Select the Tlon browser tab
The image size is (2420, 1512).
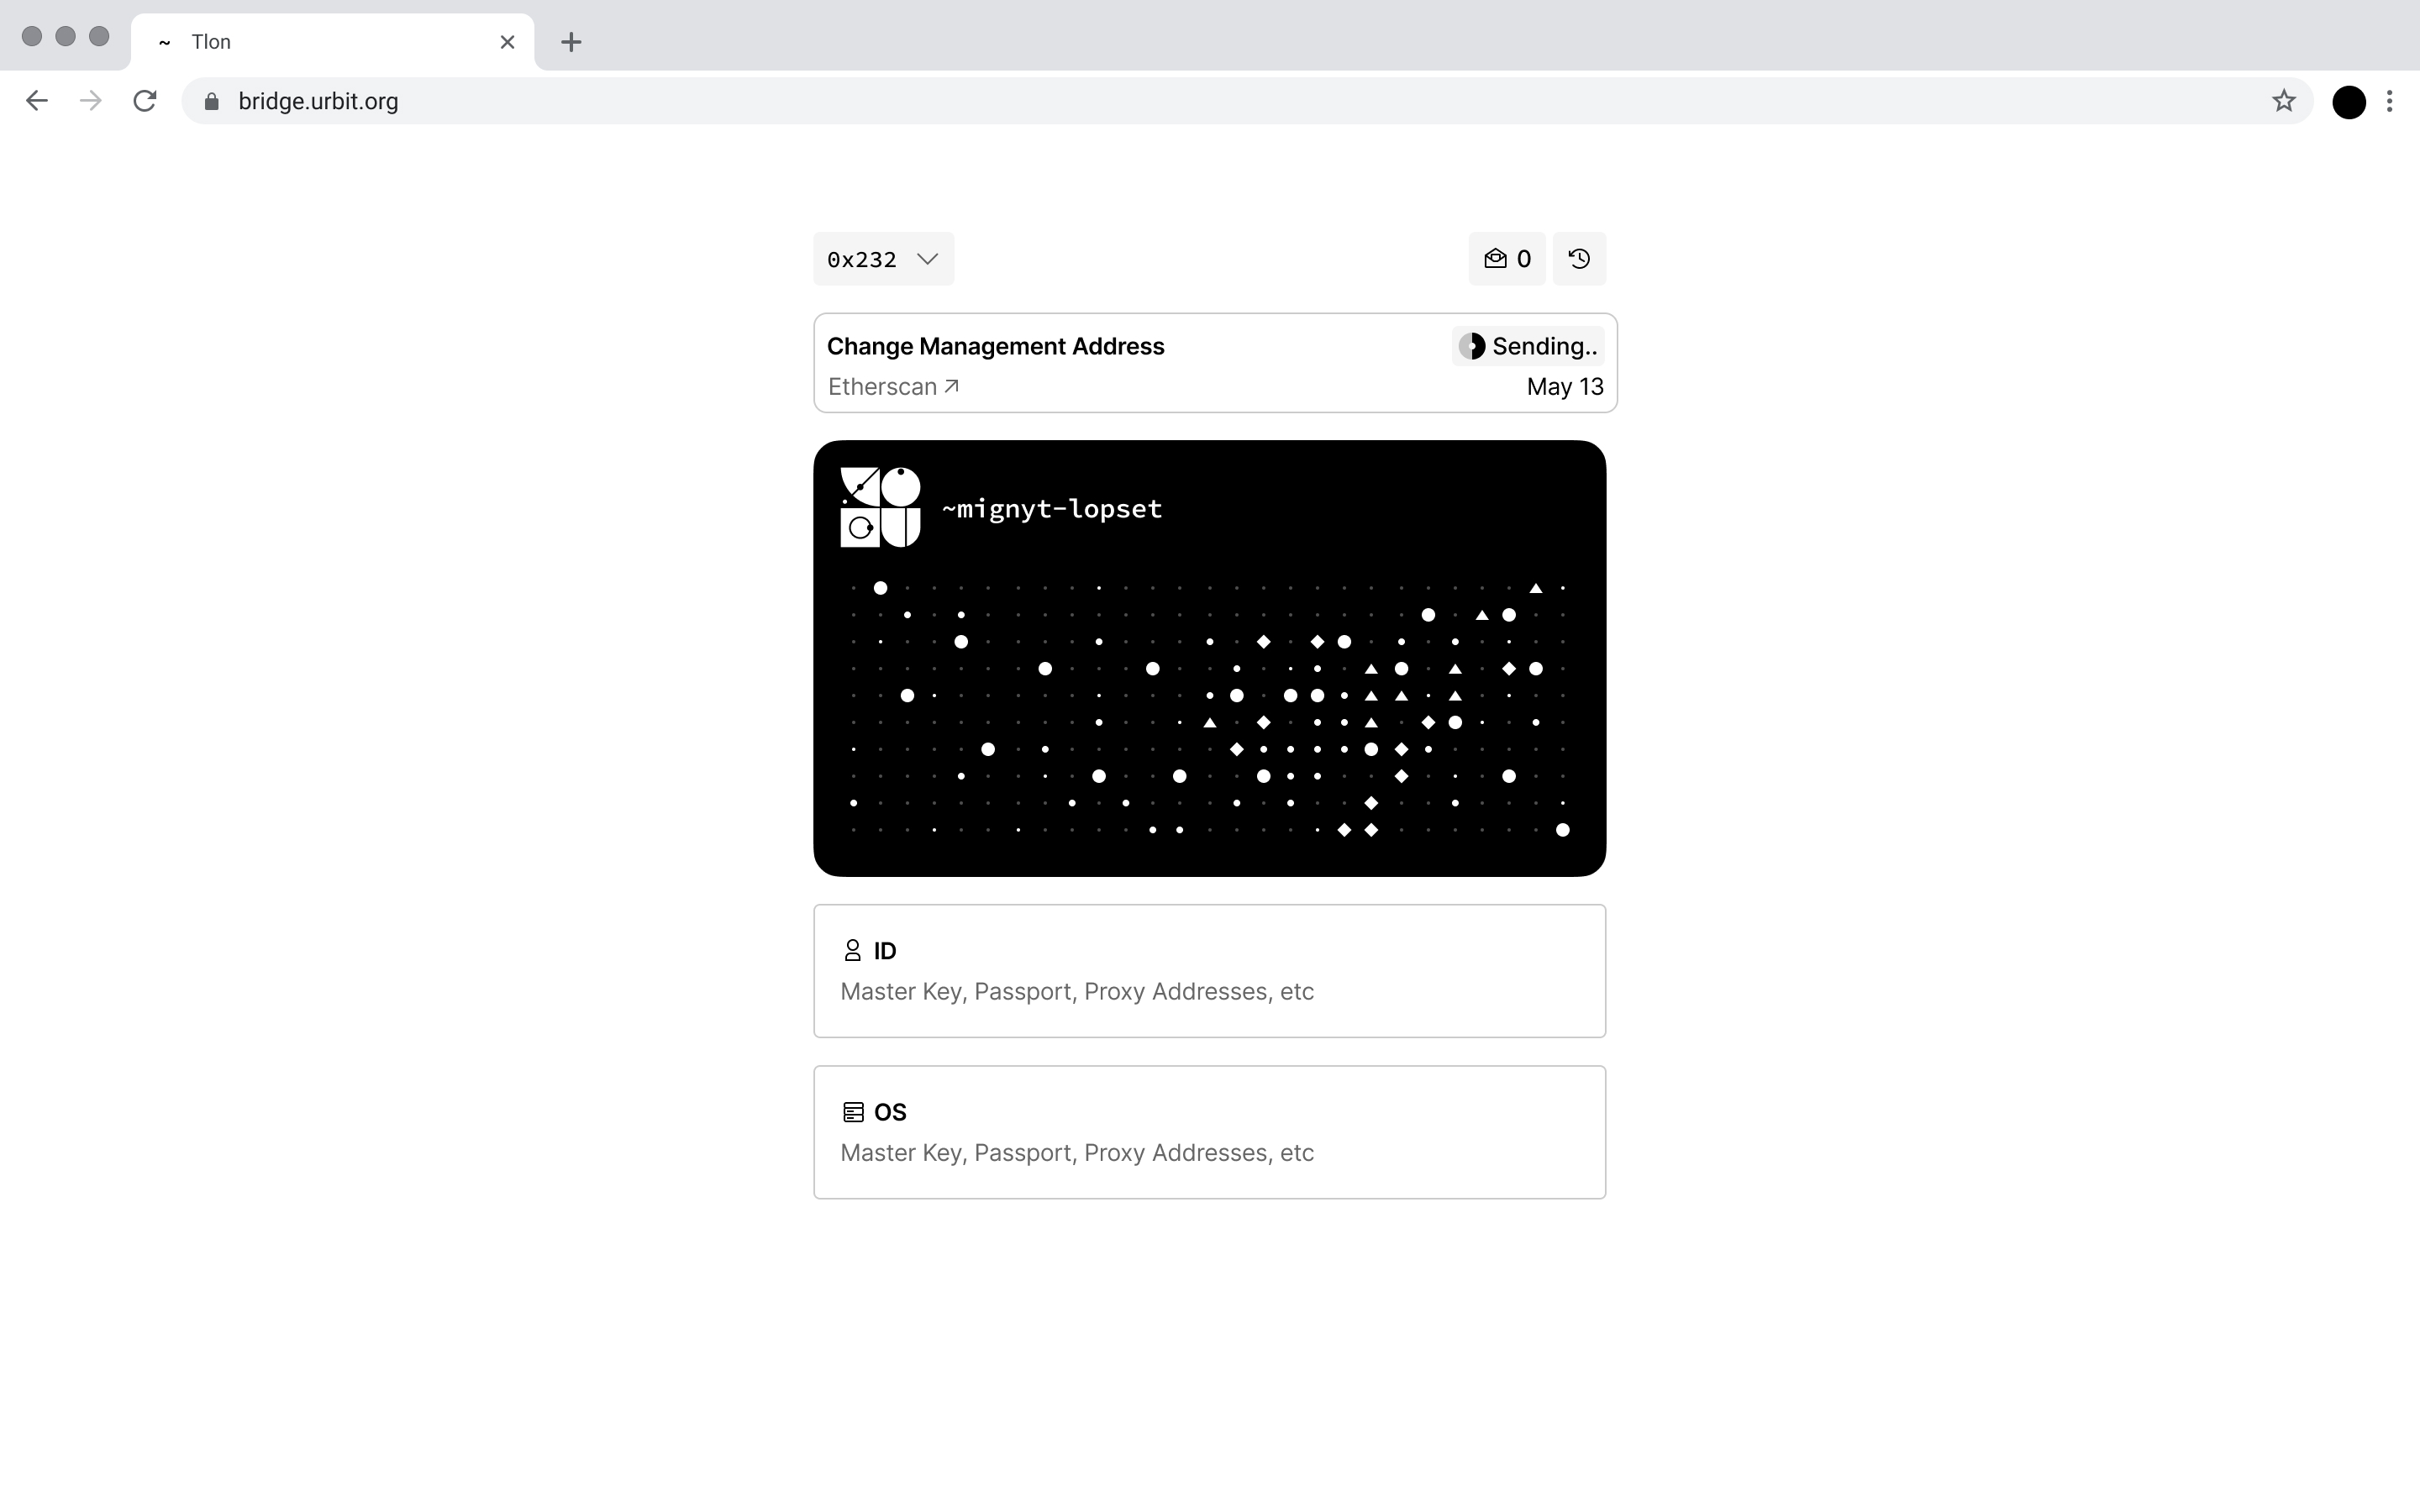pyautogui.click(x=300, y=41)
